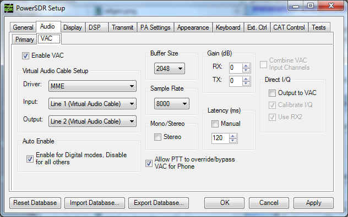Viewport: 348px width, 217px height.
Task: Click the latency value field showing 120
Action: pos(220,138)
